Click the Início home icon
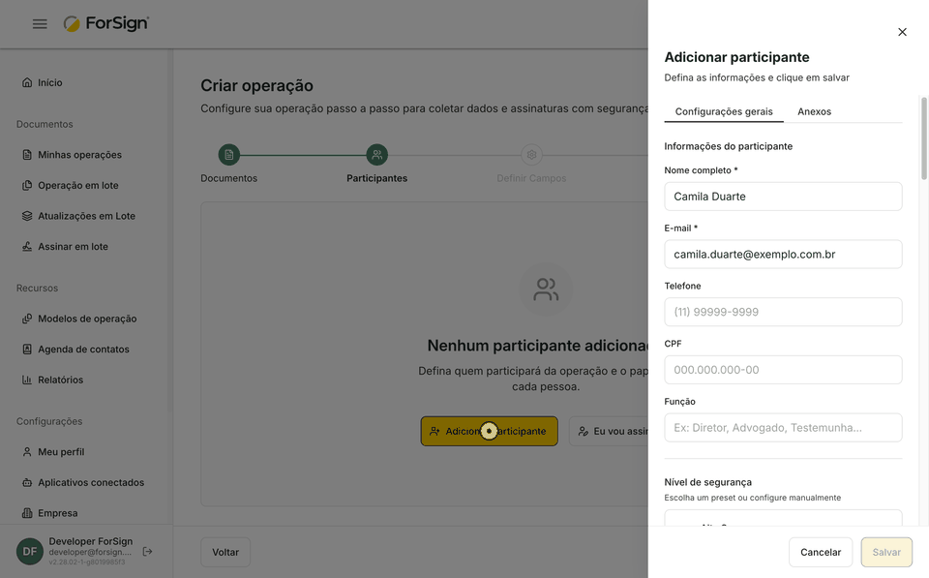The image size is (929, 578). click(x=27, y=82)
